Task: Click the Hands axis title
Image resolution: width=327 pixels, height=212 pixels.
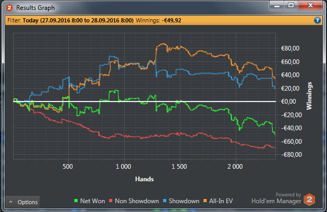Action: 144,179
